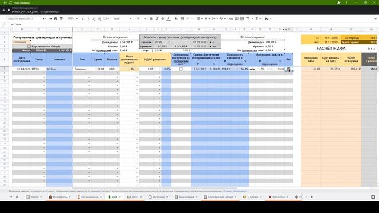Click the Merge cells icon
This screenshot has height=213, width=379.
point(188,18)
